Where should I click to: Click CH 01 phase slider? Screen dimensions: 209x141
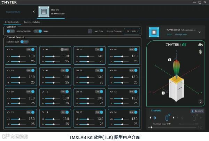click(18, 62)
